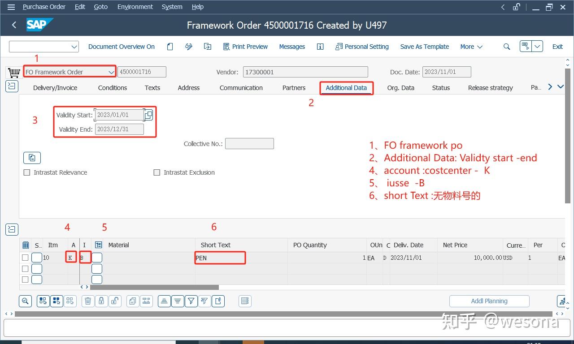The height and width of the screenshot is (344, 574).
Task: Open the other purchase order icon
Action: [208, 47]
